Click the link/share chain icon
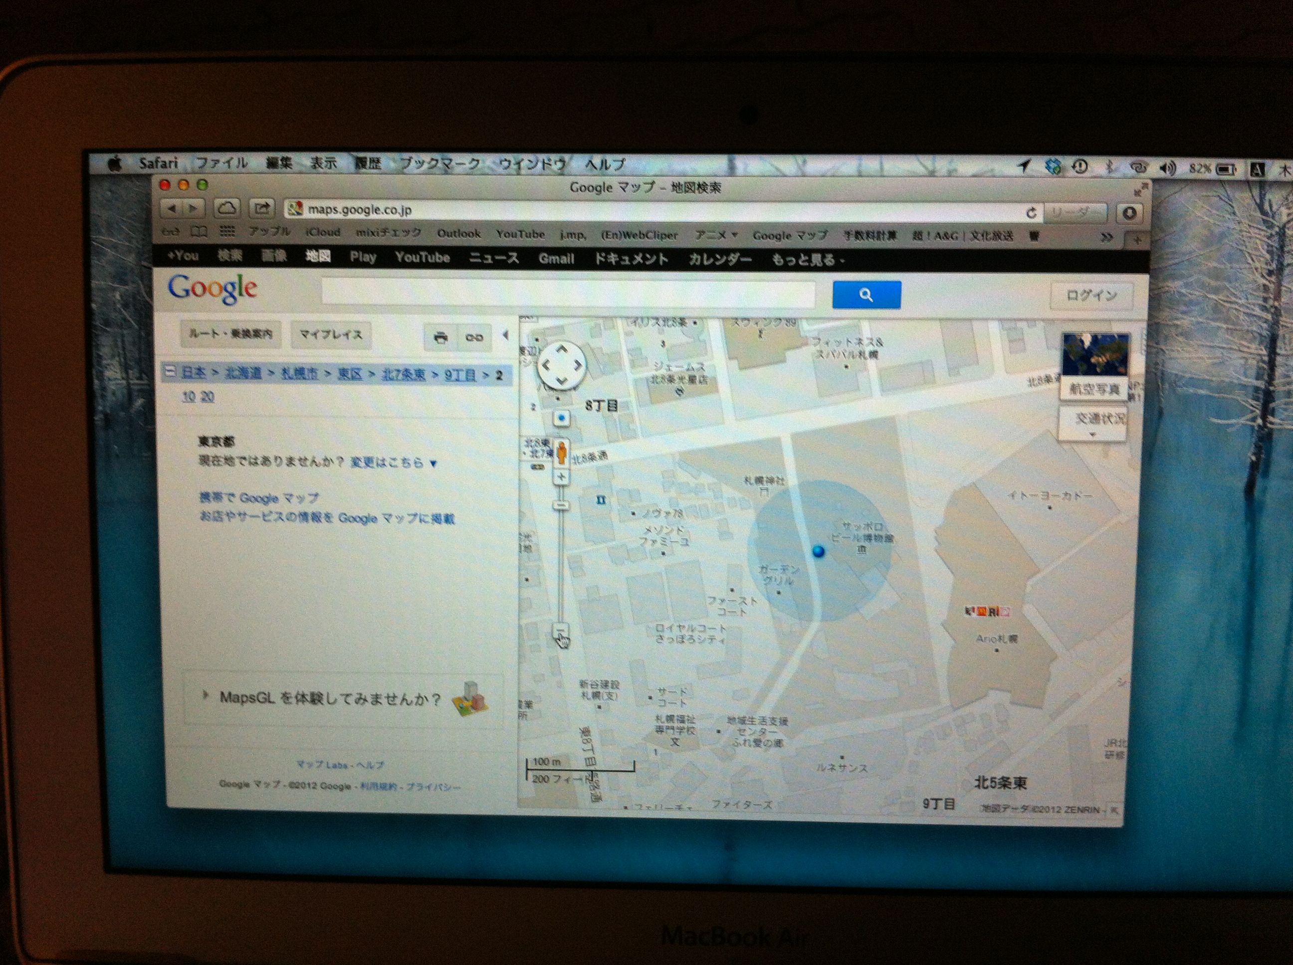Image resolution: width=1293 pixels, height=965 pixels. pos(473,337)
